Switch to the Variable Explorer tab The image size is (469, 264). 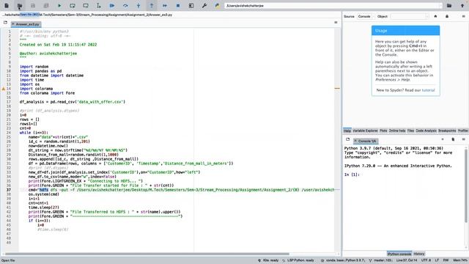coord(365,131)
